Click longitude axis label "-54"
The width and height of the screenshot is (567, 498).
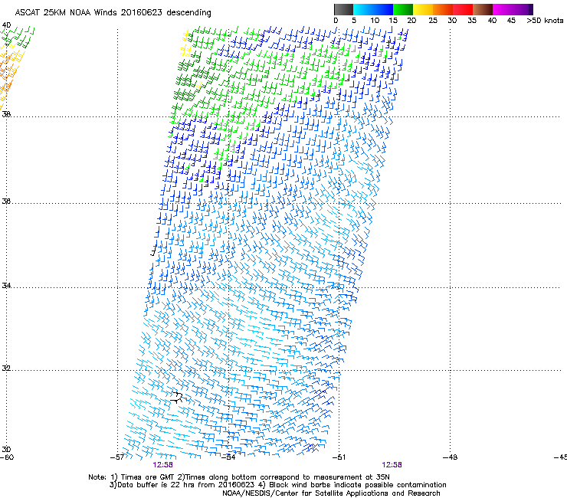228,457
